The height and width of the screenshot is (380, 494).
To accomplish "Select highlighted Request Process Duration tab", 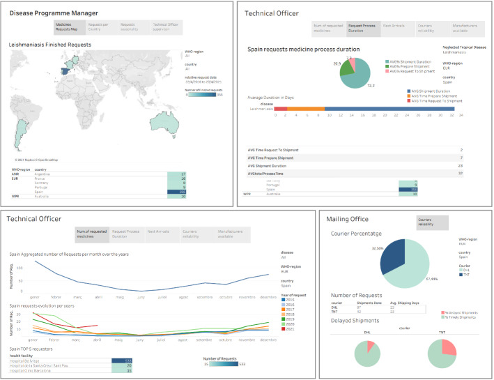I will pos(363,29).
